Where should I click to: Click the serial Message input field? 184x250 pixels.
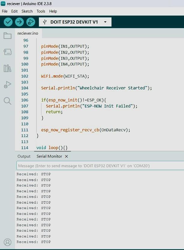(x=100, y=166)
